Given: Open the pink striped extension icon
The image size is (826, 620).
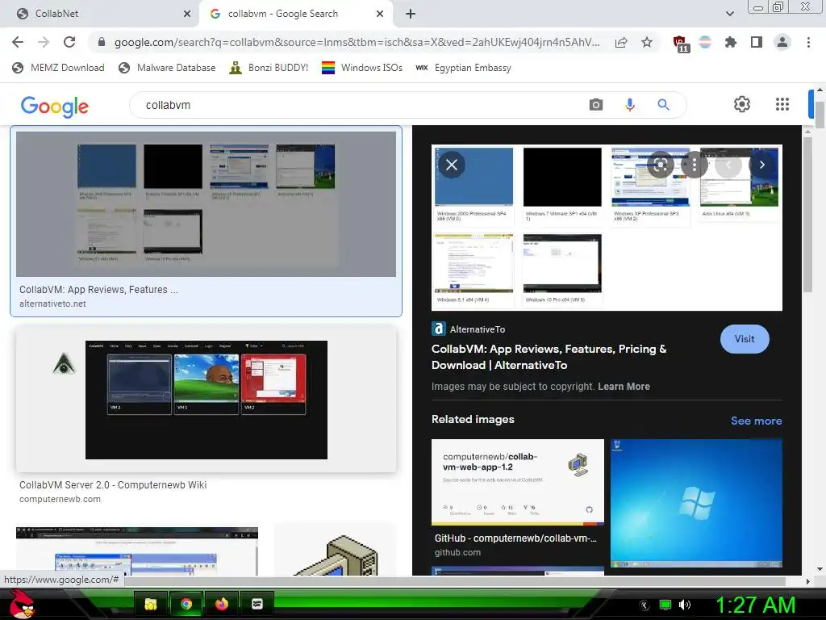Looking at the screenshot, I should tap(705, 42).
